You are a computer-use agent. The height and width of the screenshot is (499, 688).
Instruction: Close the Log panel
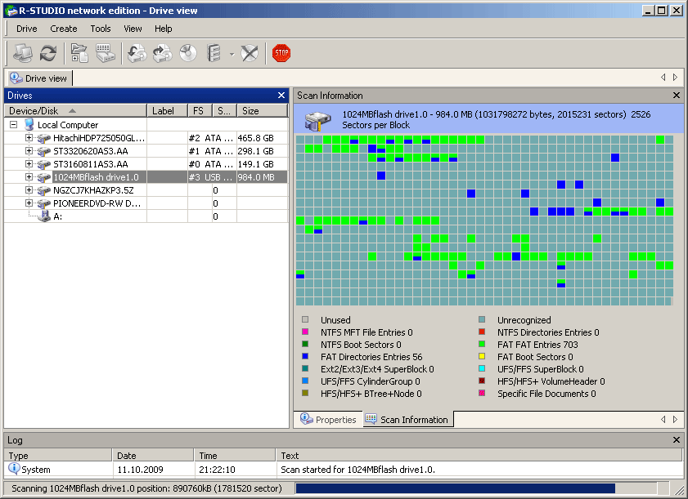[677, 440]
